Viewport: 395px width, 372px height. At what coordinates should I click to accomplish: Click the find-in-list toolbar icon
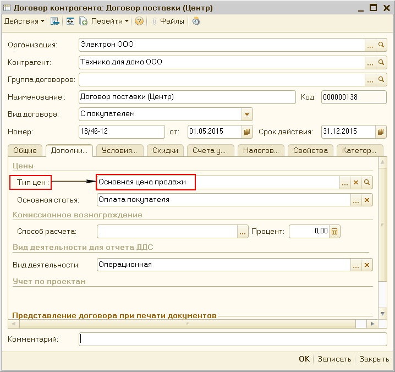tap(54, 21)
